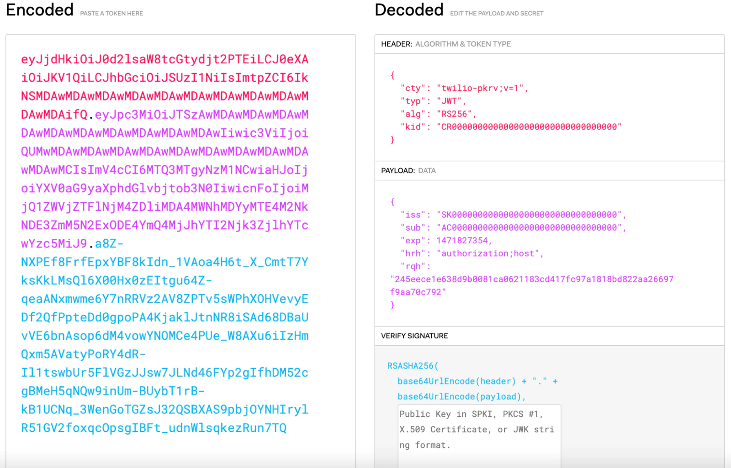The width and height of the screenshot is (731, 468).
Task: Click blue signature line starting NXPEf8Frf
Action: pos(165,262)
